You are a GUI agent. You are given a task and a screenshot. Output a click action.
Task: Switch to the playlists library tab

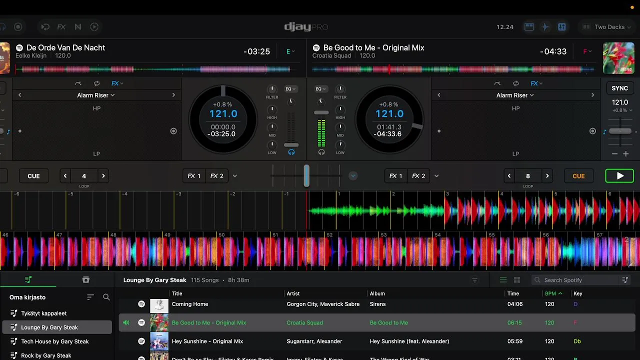coord(28,280)
